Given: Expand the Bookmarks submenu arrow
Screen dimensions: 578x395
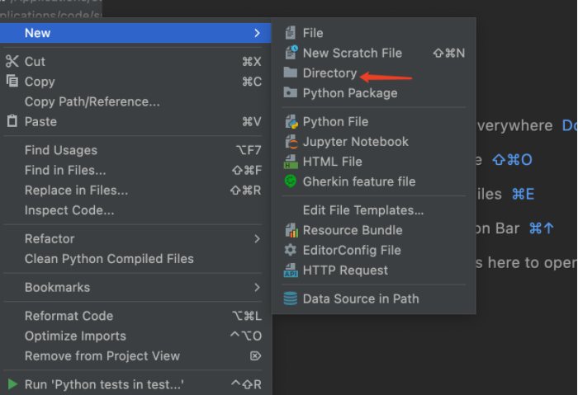Looking at the screenshot, I should pyautogui.click(x=257, y=288).
